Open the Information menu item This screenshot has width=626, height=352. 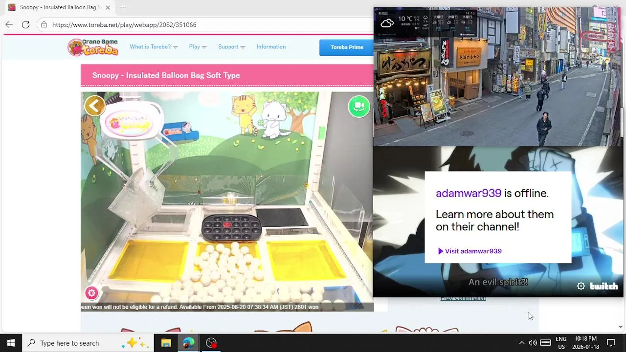click(x=271, y=47)
